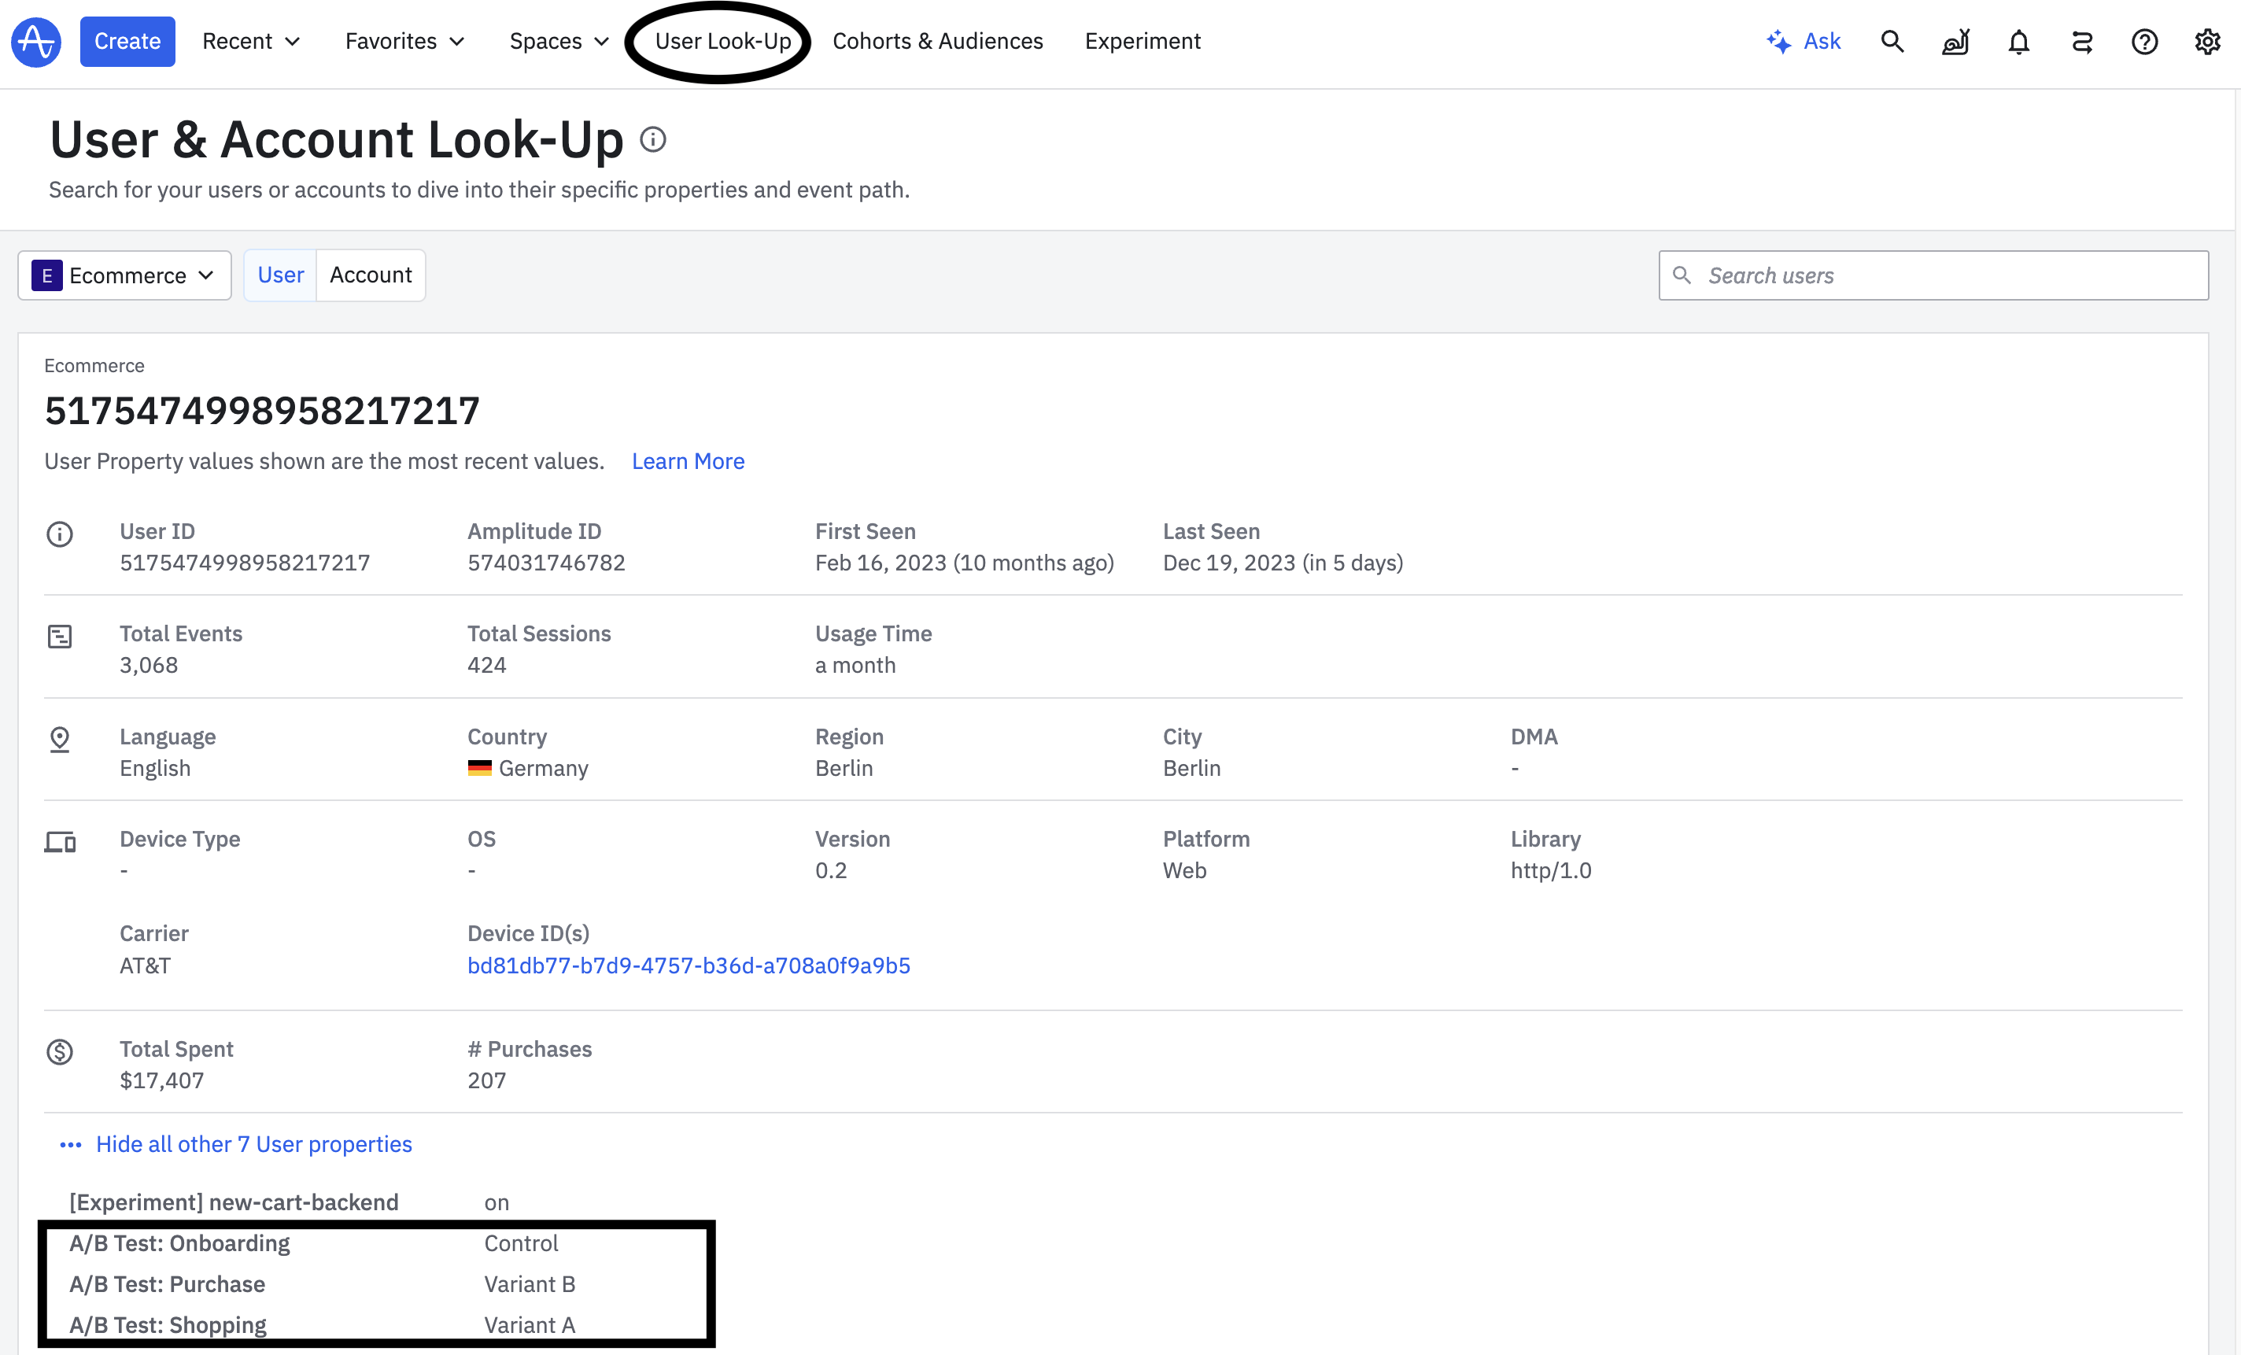2241x1355 pixels.
Task: Open the Learn More link
Action: 688,461
